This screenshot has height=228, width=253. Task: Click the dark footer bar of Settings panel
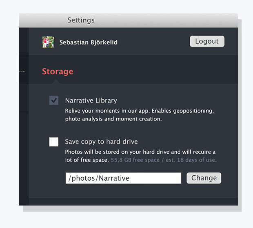[x=133, y=201]
